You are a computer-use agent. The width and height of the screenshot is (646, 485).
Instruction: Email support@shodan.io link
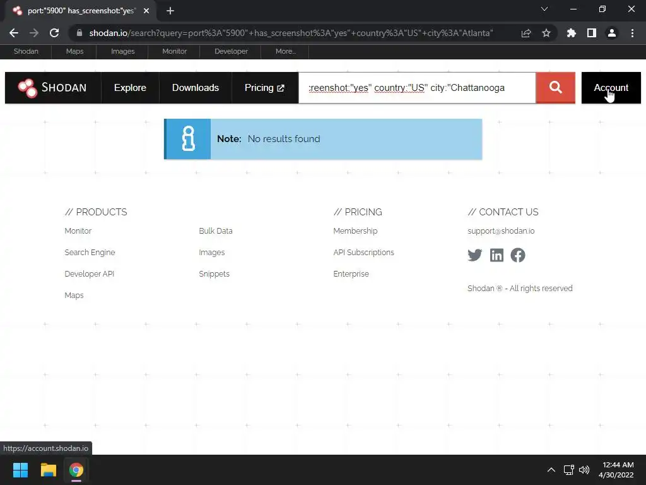coord(501,231)
